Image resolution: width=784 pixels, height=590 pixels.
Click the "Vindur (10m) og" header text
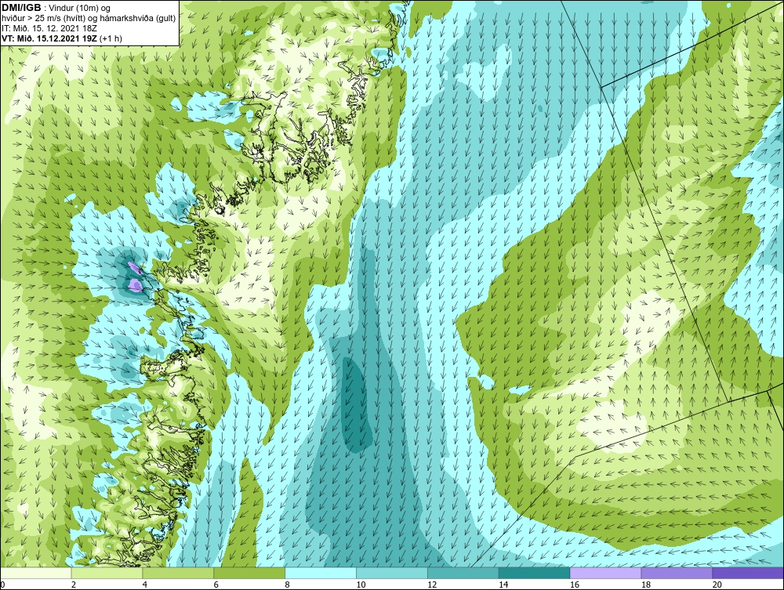81,9
